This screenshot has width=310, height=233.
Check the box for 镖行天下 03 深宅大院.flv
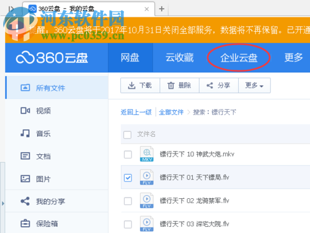128,224
